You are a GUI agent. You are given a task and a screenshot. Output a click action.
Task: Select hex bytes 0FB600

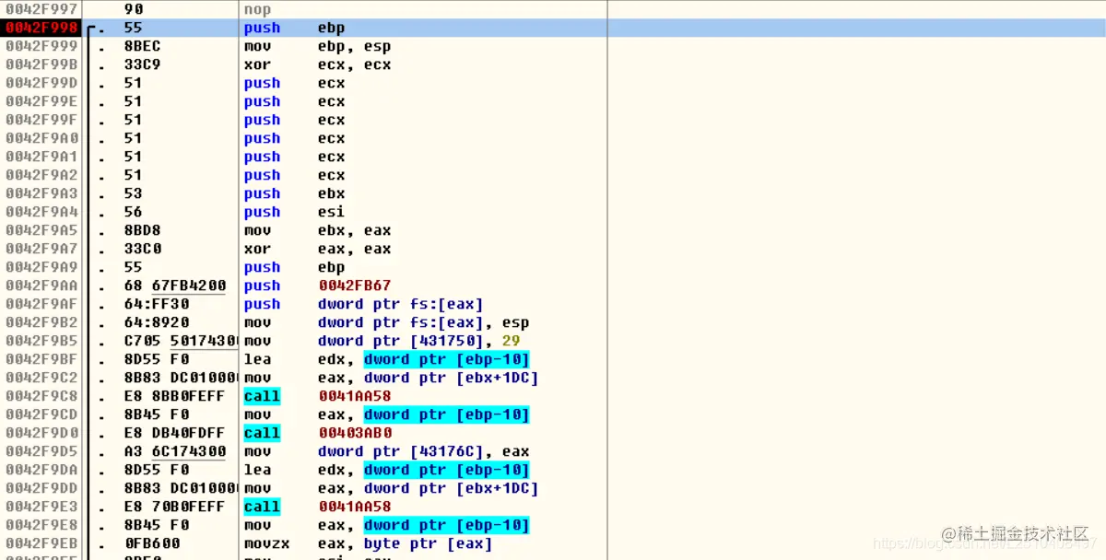click(x=151, y=543)
